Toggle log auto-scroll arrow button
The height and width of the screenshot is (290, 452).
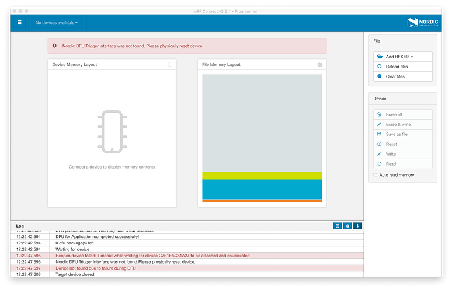358,225
